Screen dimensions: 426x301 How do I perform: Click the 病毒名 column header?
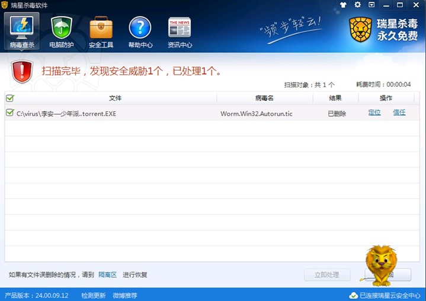click(264, 98)
